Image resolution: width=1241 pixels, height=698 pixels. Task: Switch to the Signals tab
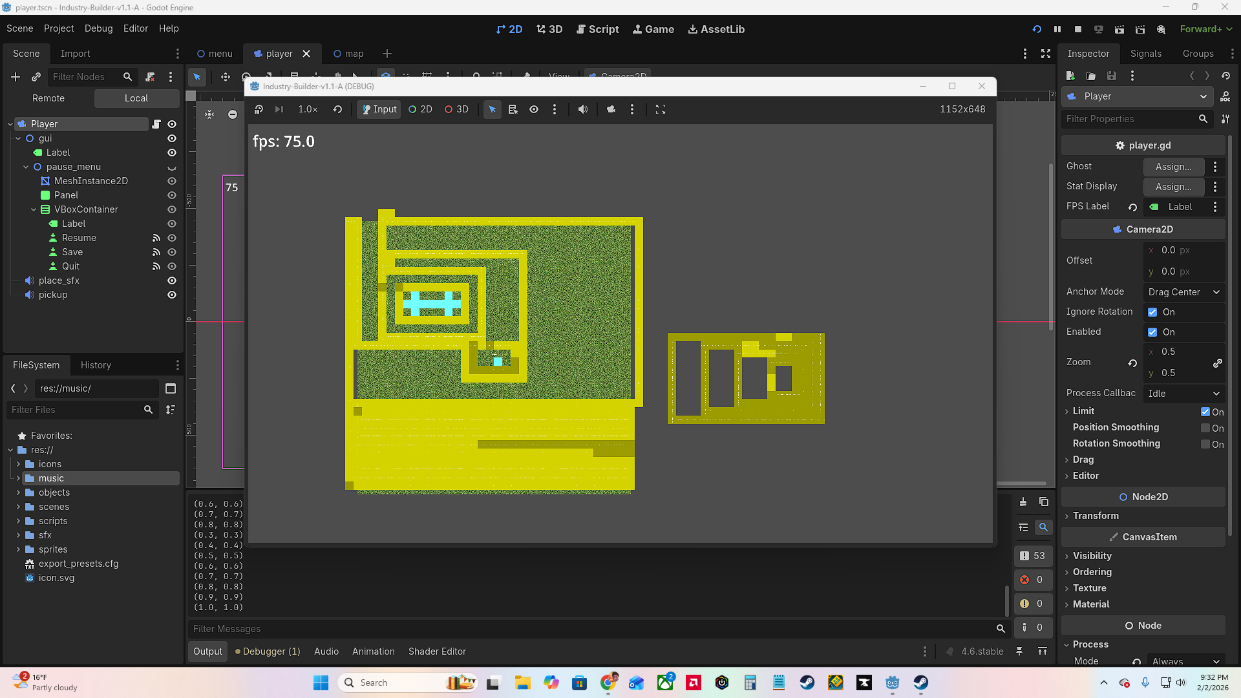[1145, 54]
